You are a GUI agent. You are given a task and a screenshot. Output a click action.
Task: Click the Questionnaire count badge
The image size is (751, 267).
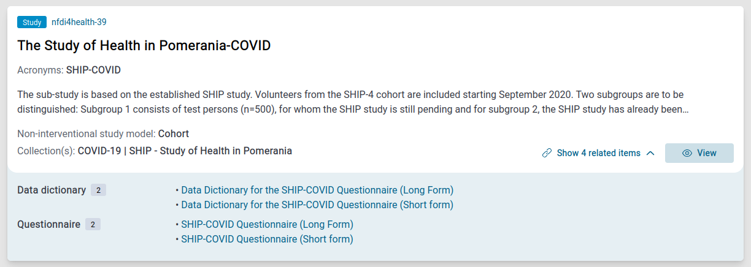pyautogui.click(x=93, y=225)
